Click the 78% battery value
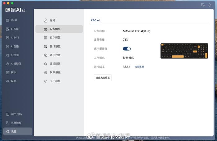This screenshot has height=141, width=217. click(x=126, y=40)
